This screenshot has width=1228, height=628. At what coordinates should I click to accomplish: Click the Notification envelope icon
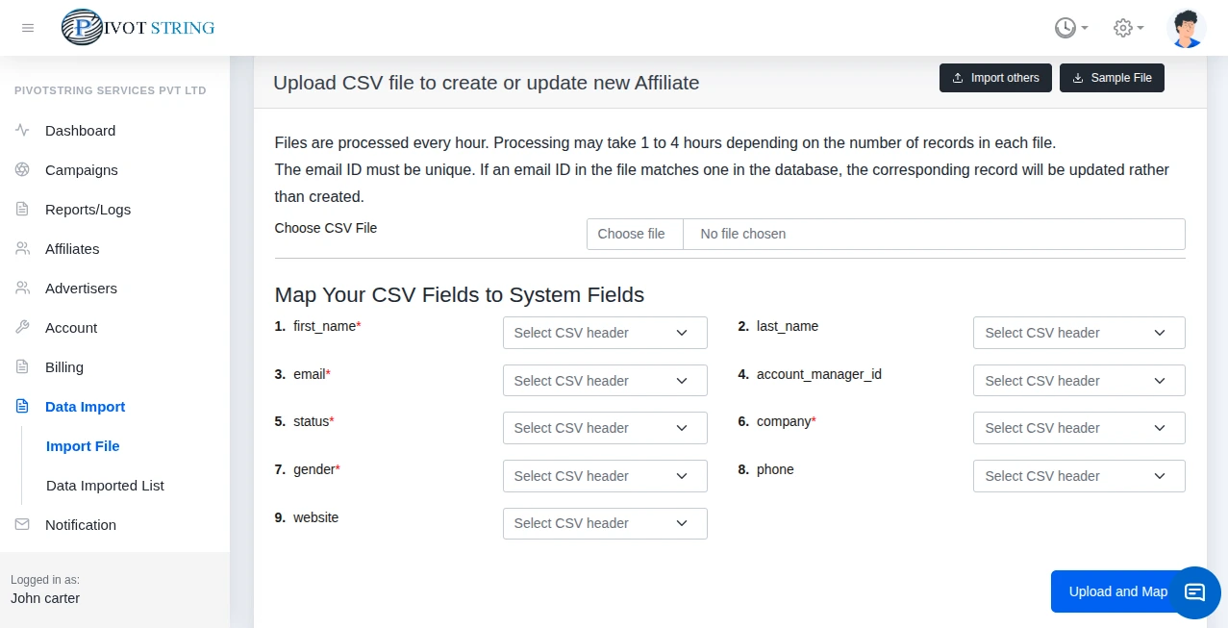(x=22, y=525)
